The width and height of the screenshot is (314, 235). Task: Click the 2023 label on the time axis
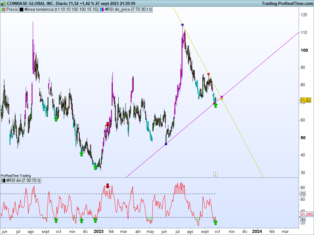[98, 231]
